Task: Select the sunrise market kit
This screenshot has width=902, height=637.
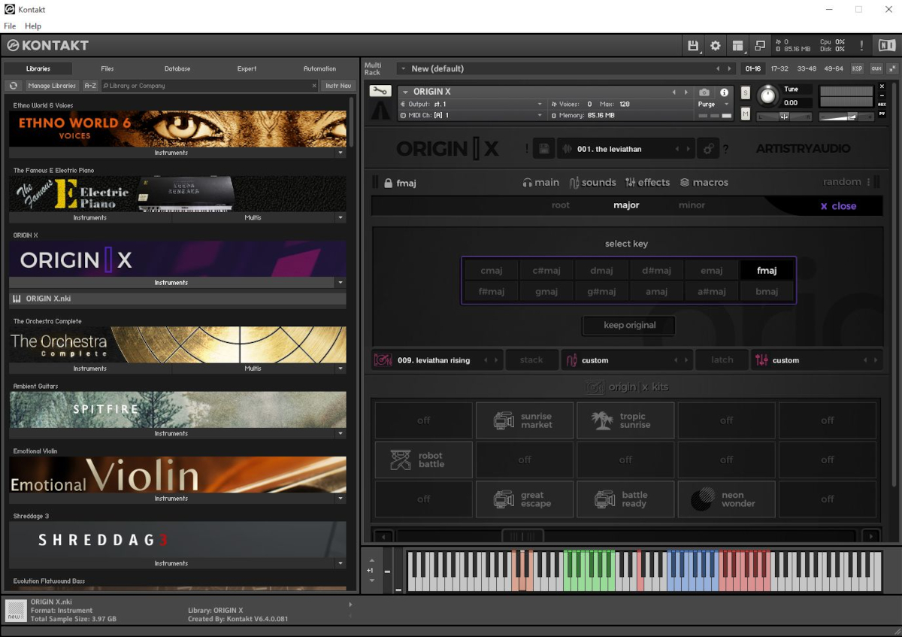Action: [524, 420]
